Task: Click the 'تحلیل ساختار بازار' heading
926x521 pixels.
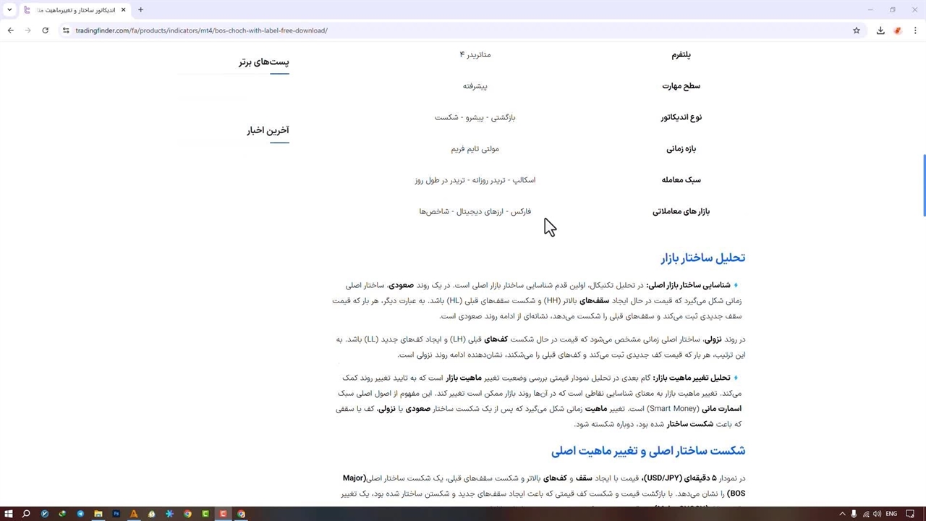Action: coord(702,258)
